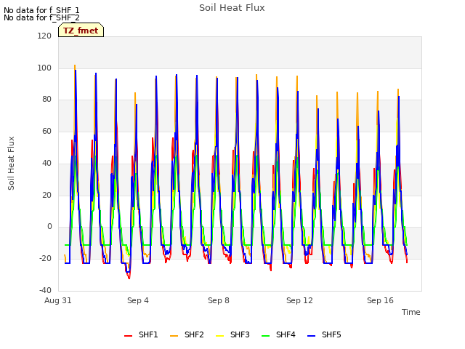The height and width of the screenshot is (349, 465).
Task: Toggle the SHF3 legend label
Action: pyautogui.click(x=240, y=334)
